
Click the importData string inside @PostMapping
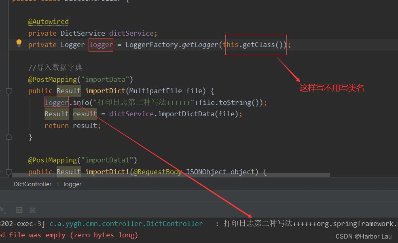click(106, 79)
